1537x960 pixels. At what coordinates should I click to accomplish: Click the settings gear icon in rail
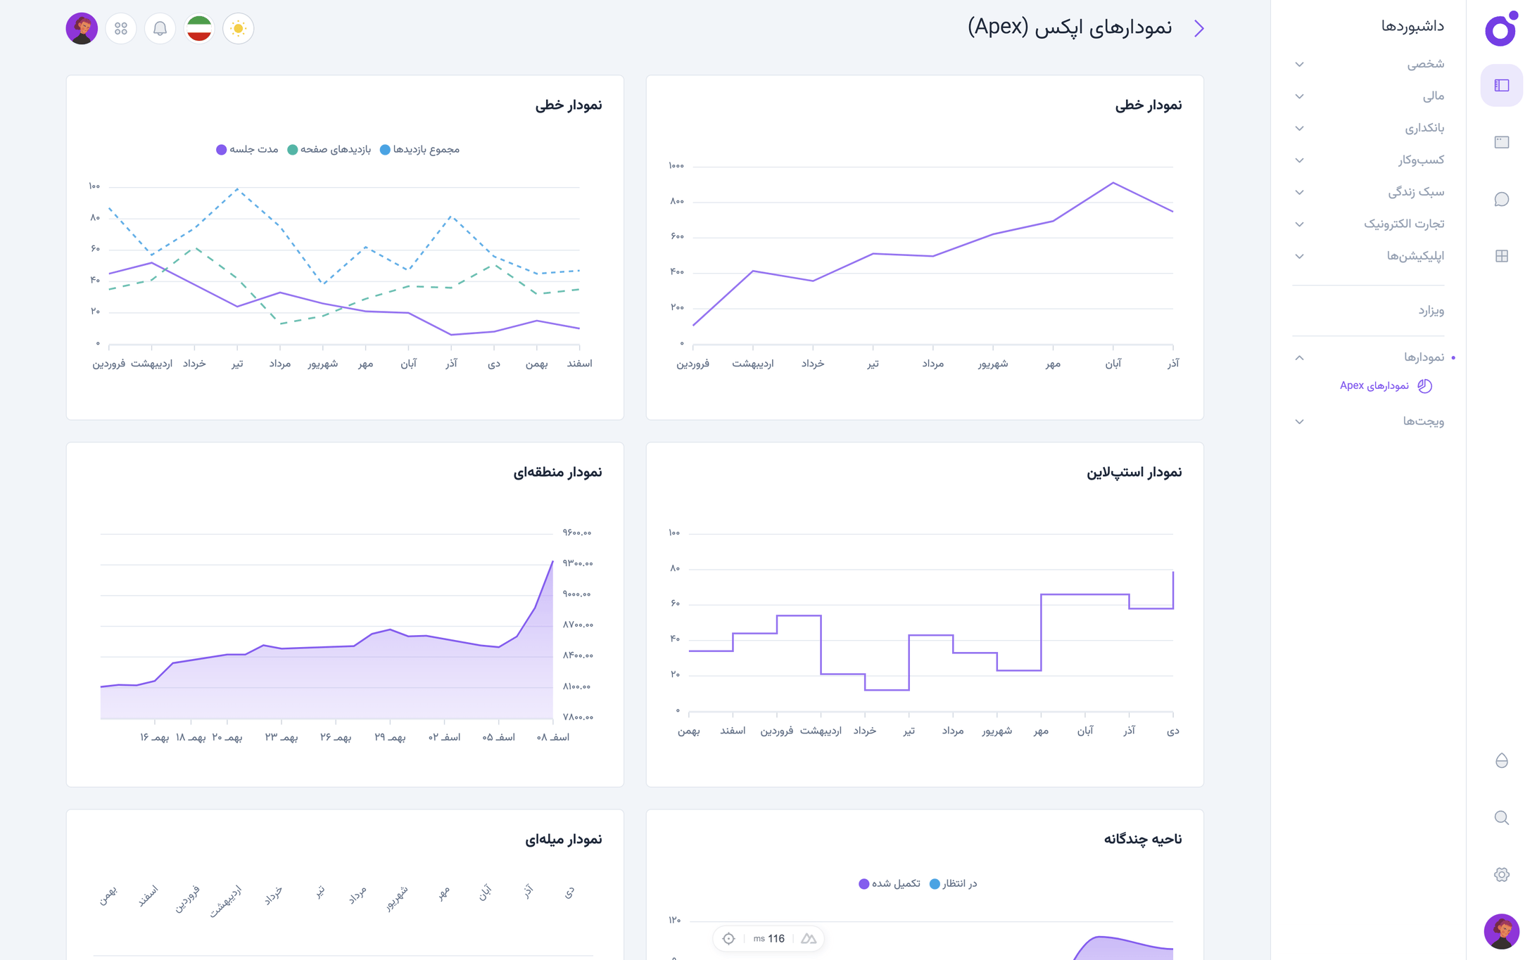pos(1501,874)
